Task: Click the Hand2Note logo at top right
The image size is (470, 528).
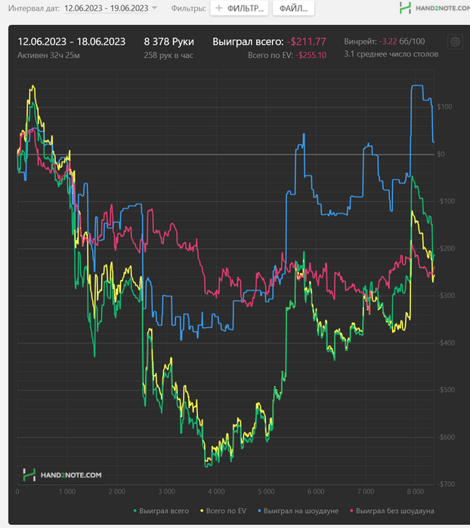Action: 434,8
